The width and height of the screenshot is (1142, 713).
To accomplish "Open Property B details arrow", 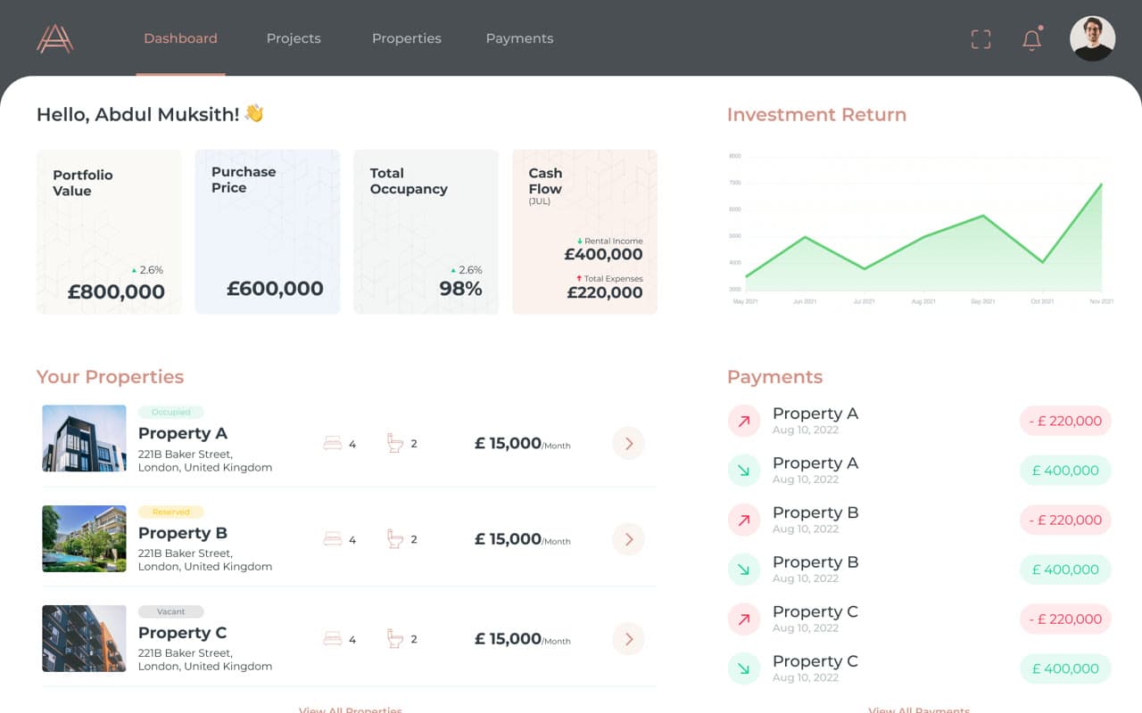I will click(x=628, y=539).
